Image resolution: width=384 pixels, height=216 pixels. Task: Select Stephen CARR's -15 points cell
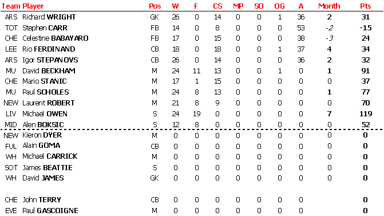(x=366, y=28)
